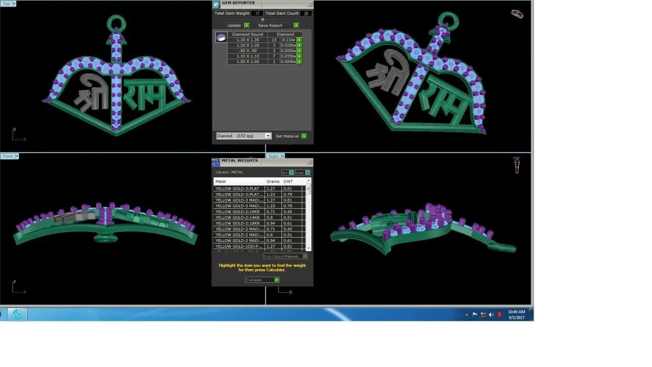Click the 0.004tw weight cell

(x=289, y=61)
